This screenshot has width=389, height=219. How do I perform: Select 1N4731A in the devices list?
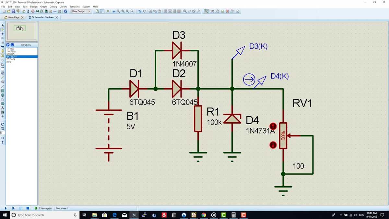(22, 51)
